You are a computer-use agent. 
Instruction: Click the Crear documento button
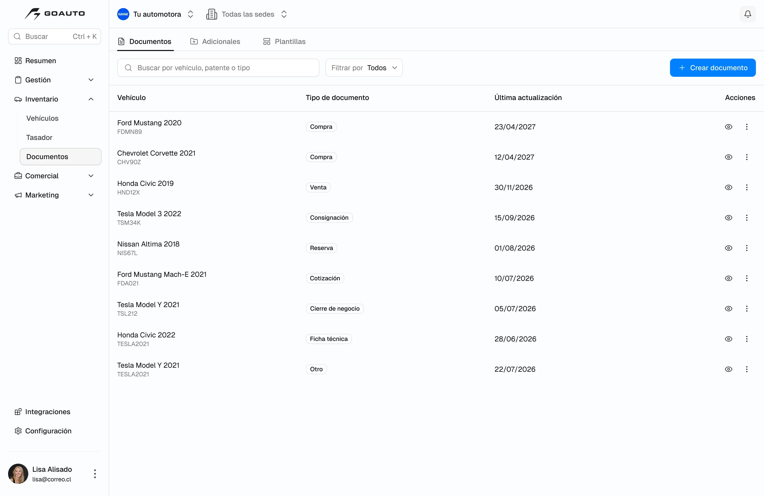(713, 68)
